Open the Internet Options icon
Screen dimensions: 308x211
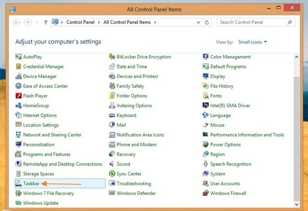coord(19,115)
